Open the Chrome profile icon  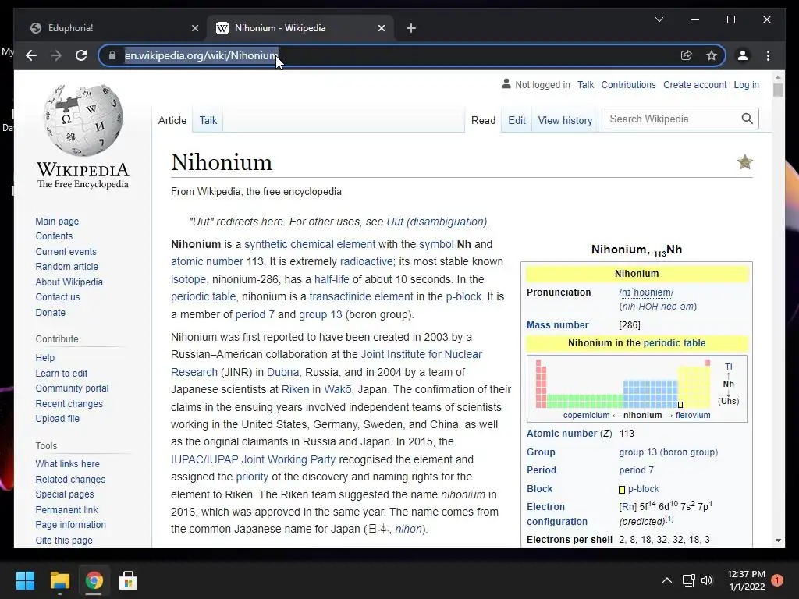tap(743, 55)
